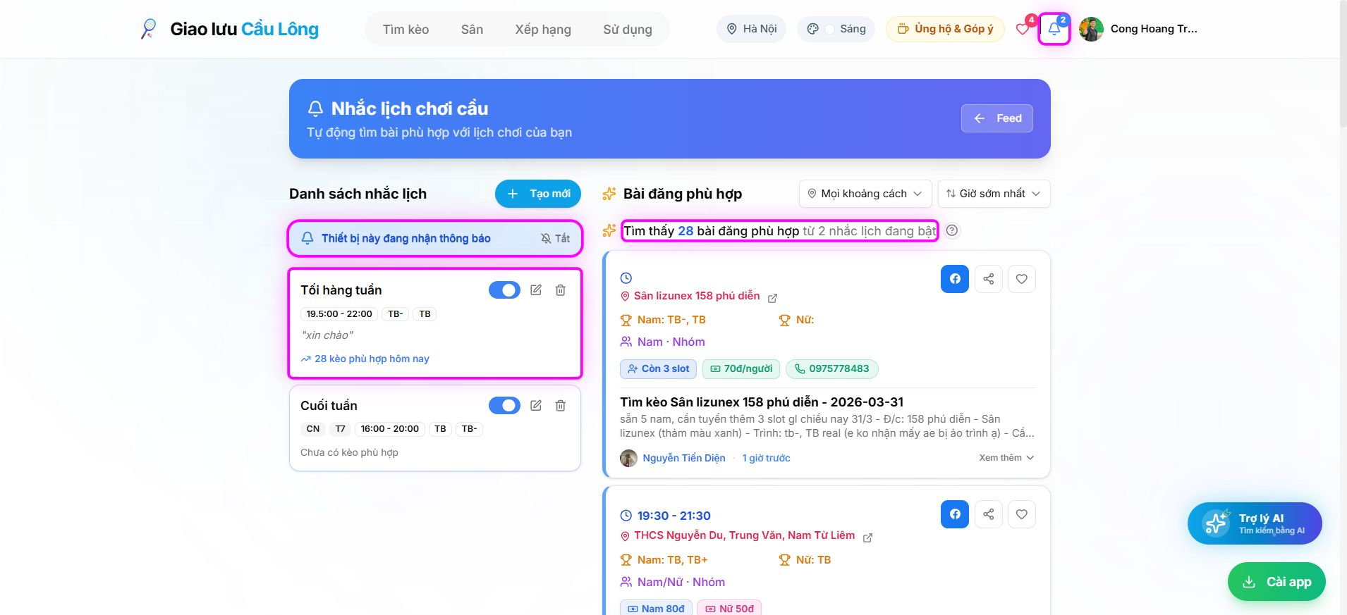The width and height of the screenshot is (1347, 615).
Task: Open Sử dụng menu
Action: click(628, 30)
